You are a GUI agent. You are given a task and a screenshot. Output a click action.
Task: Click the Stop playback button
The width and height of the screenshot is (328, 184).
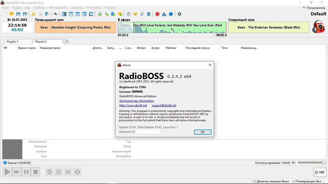tap(36, 172)
